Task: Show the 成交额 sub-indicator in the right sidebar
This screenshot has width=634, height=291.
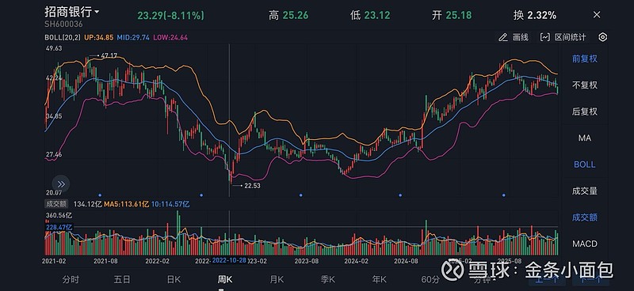Action: [x=584, y=217]
